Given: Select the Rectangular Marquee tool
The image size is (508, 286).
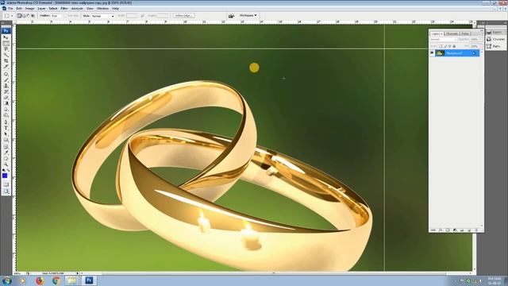Looking at the screenshot, I should tap(6, 43).
